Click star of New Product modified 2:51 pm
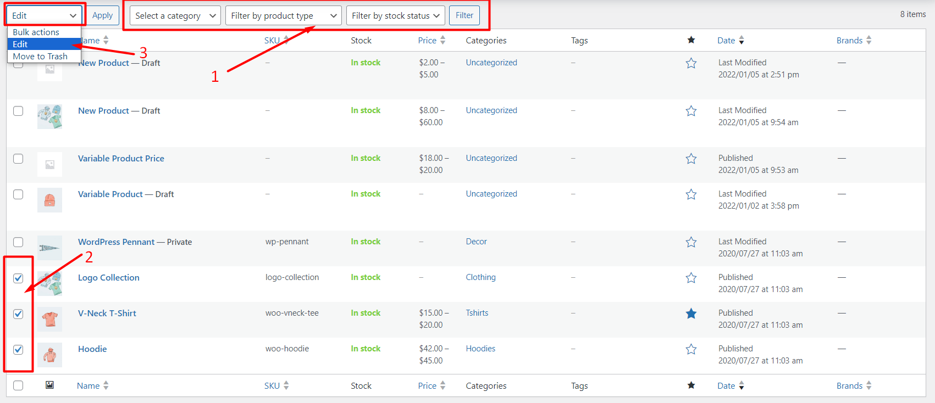935x403 pixels. (x=691, y=63)
